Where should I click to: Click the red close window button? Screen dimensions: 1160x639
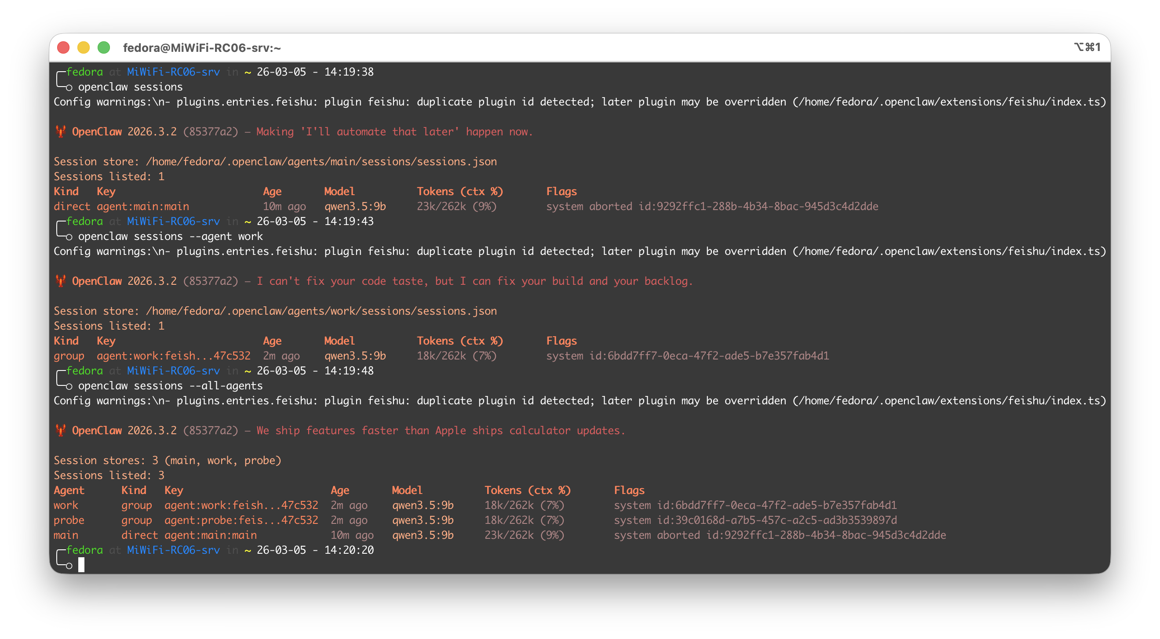(x=63, y=48)
